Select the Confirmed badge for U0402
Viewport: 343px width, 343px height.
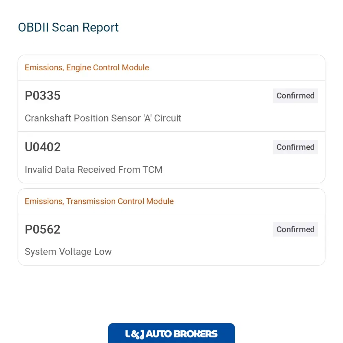(295, 147)
